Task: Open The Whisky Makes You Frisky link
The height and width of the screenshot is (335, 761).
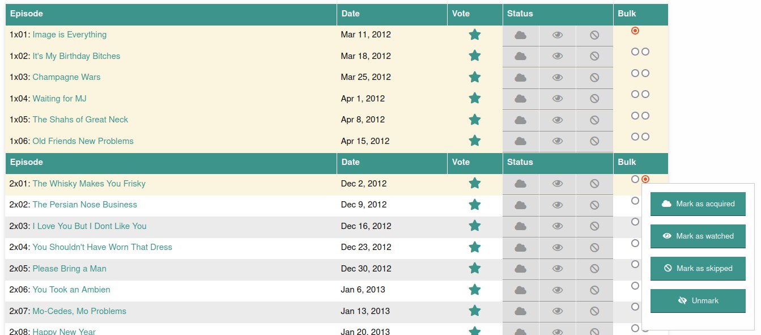Action: click(89, 184)
